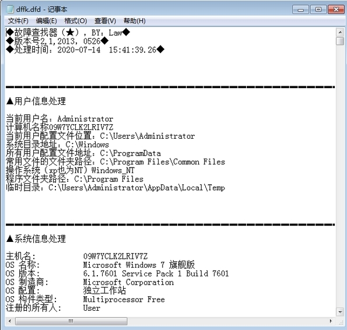Click the horizontal scrollbar thumb
The image size is (347, 330).
coord(71,321)
